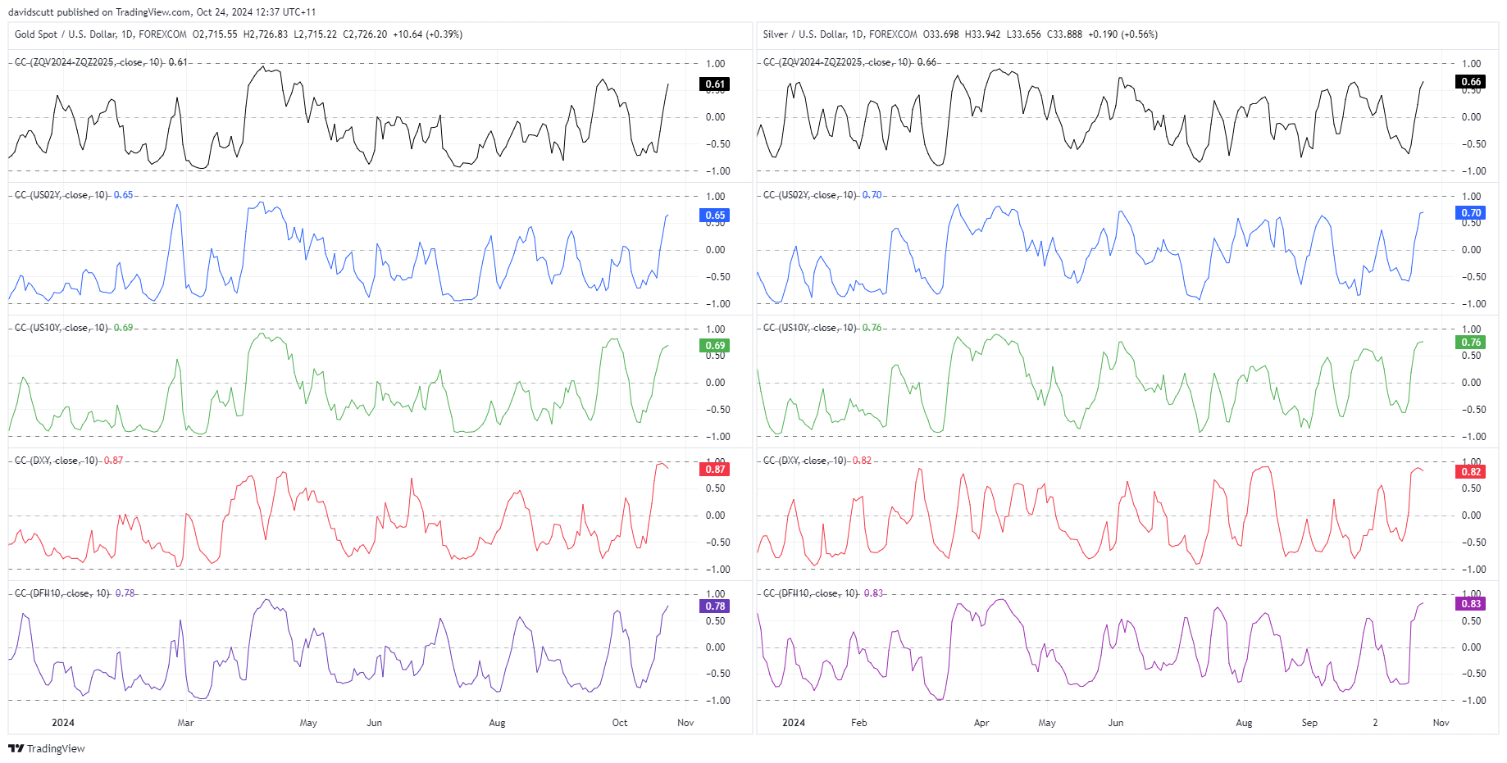Click the Jun label on Silver time axis

click(1116, 723)
